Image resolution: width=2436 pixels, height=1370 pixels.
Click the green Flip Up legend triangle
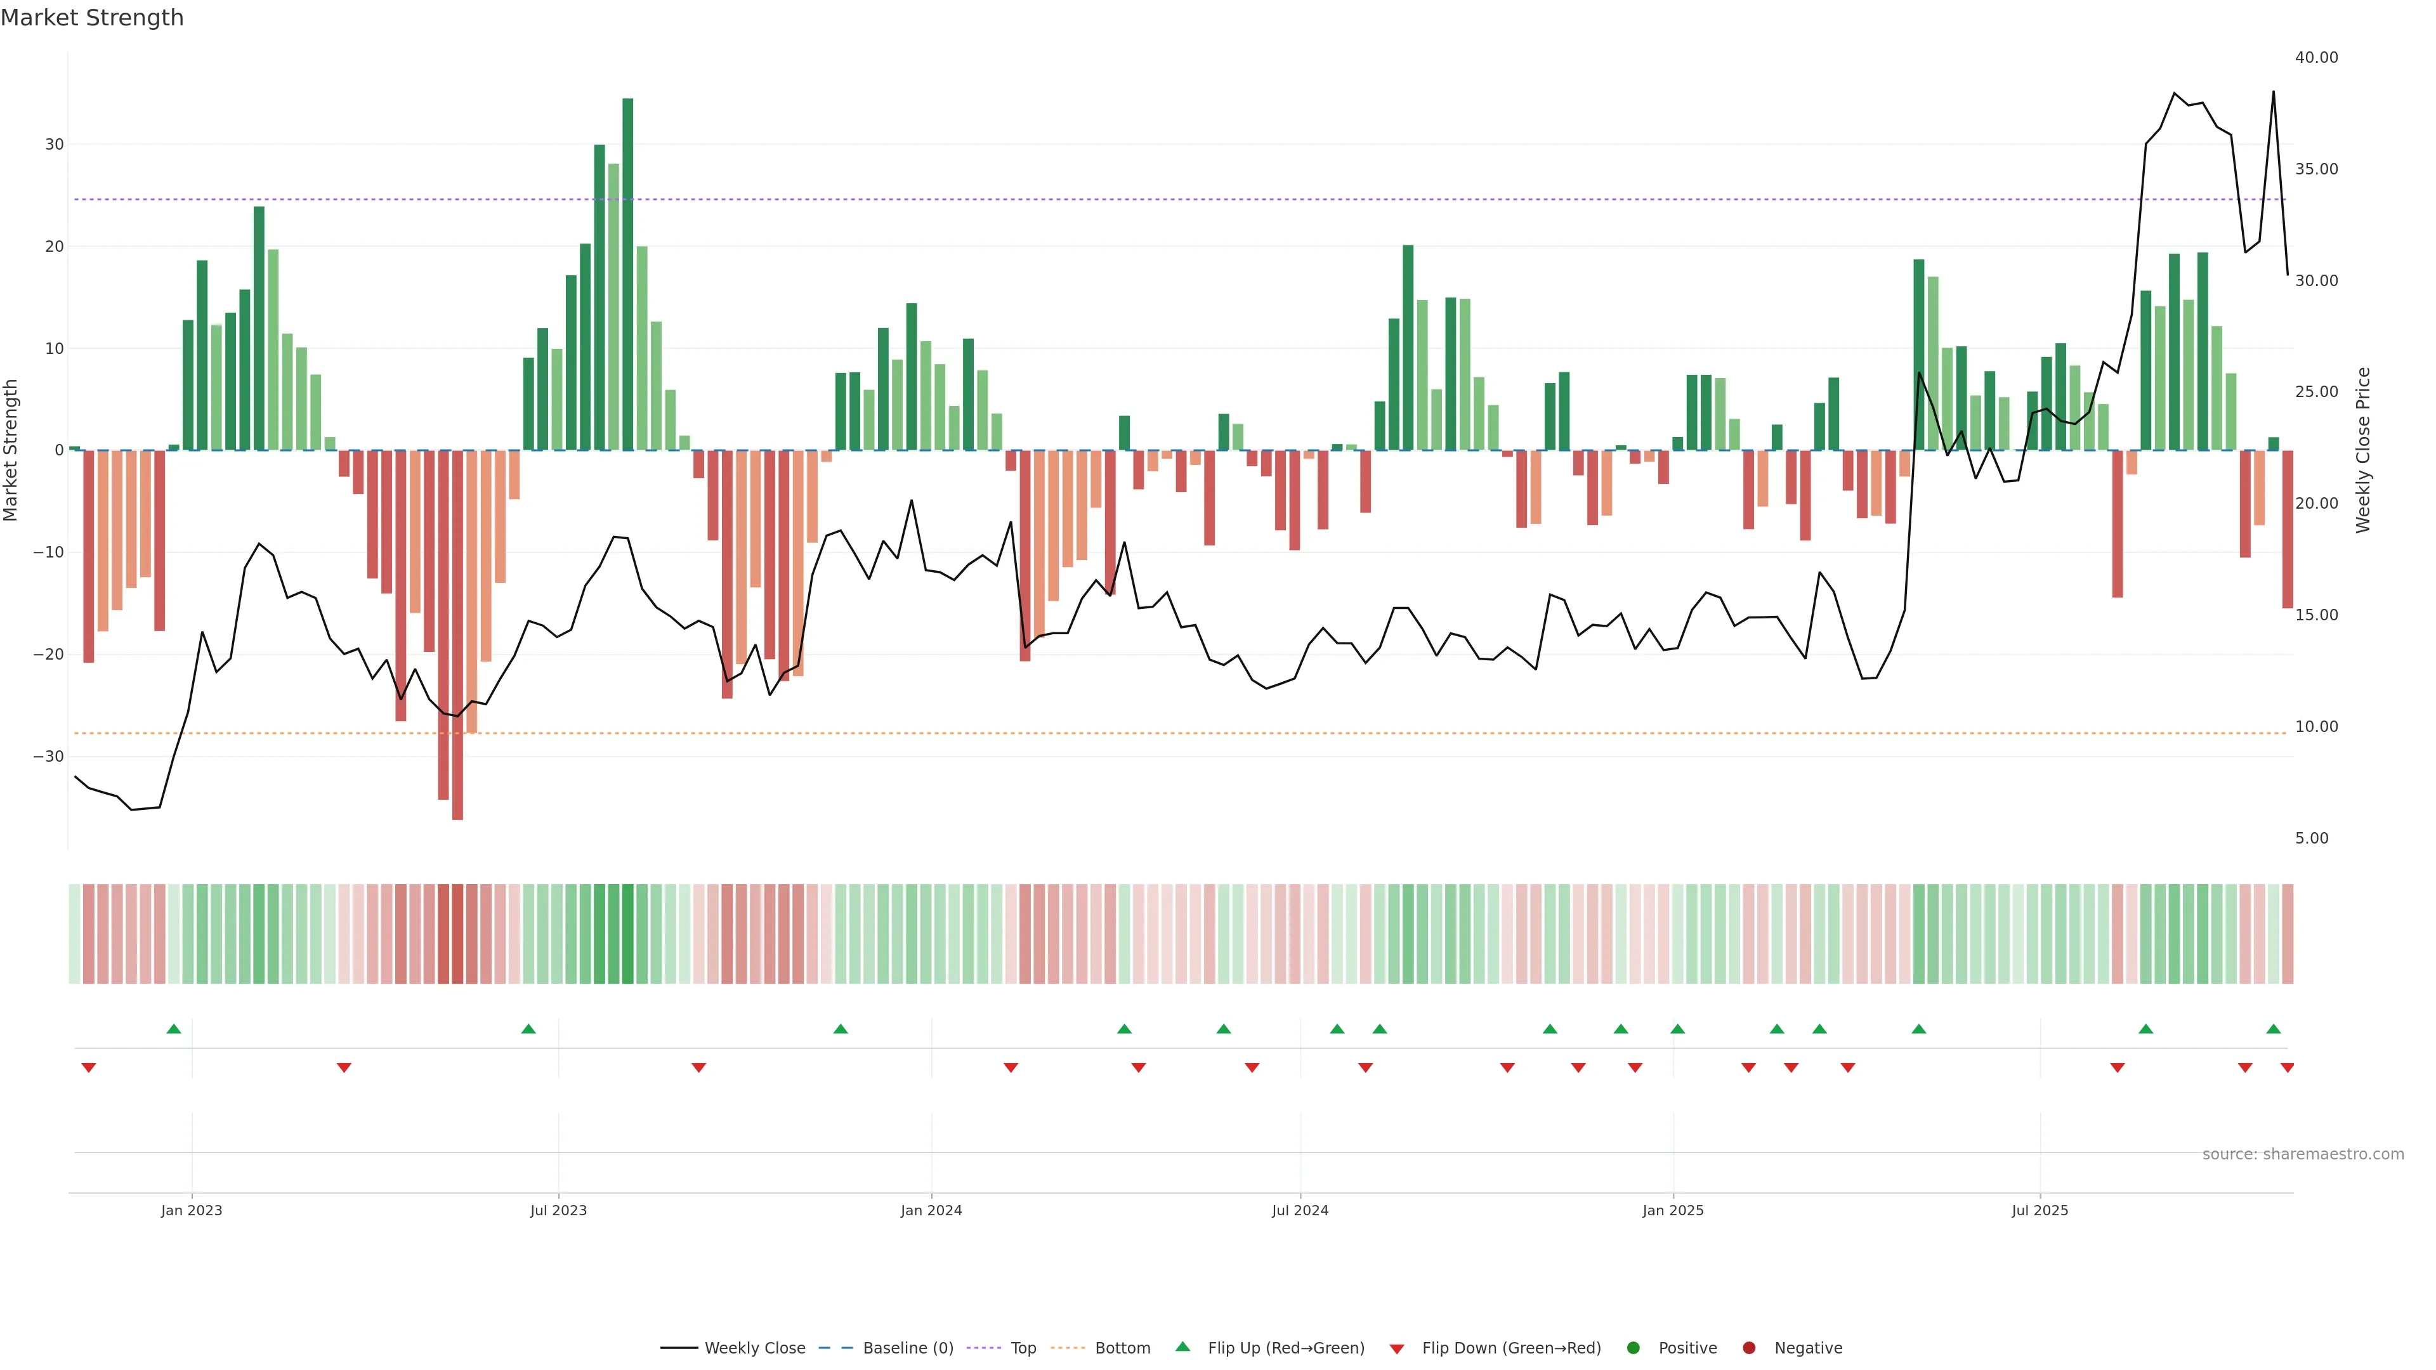pos(1182,1347)
